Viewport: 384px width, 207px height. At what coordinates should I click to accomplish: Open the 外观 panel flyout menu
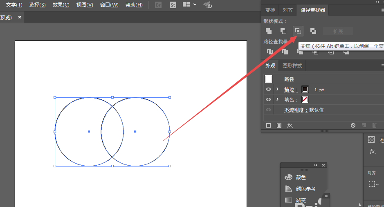[382, 65]
